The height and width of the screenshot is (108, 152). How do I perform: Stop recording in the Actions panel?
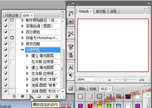14,96
